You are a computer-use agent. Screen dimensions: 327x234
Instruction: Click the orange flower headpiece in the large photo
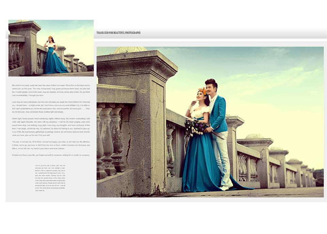pos(203,91)
